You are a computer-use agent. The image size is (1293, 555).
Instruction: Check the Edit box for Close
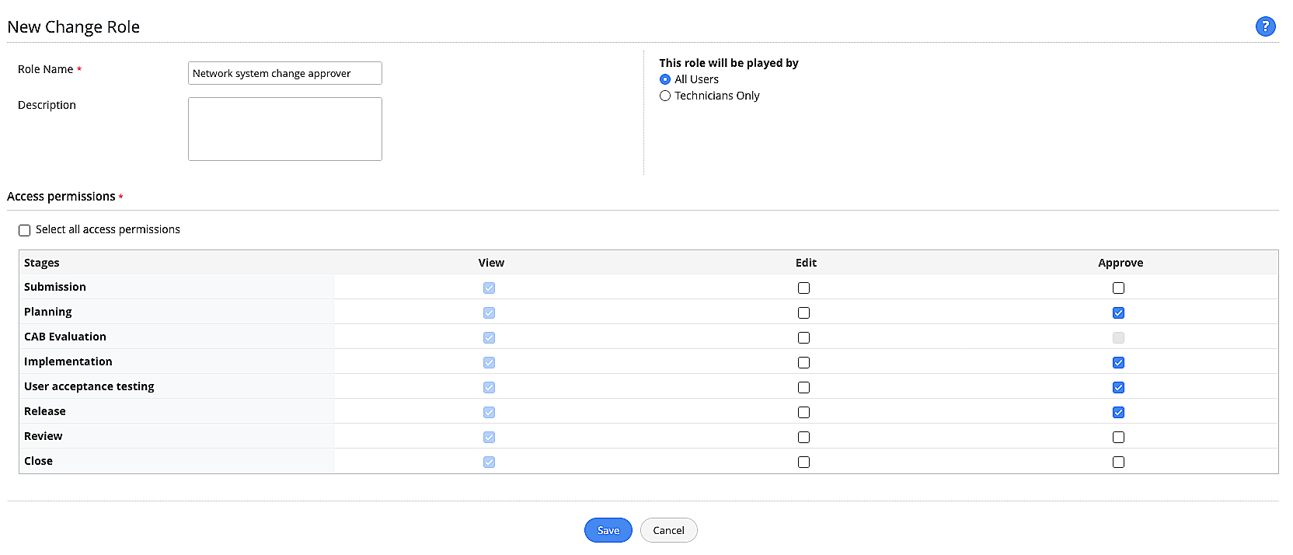803,462
